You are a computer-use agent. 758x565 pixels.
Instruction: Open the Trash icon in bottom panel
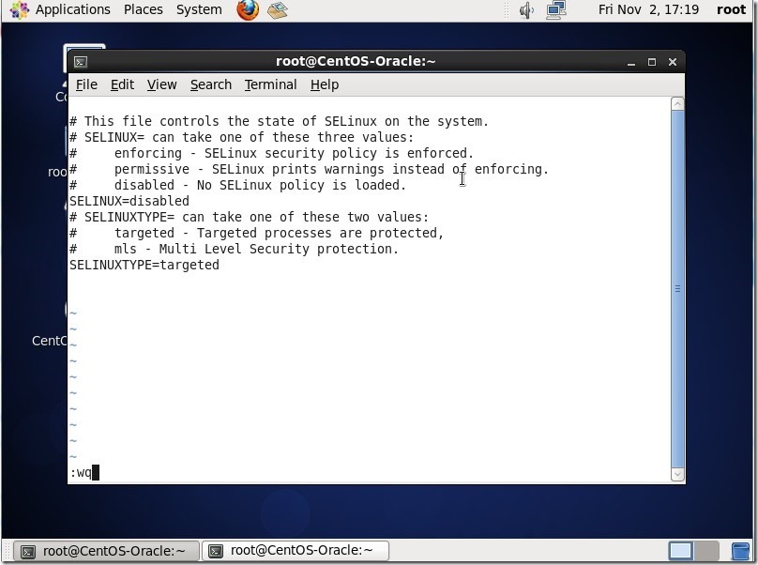tap(740, 551)
